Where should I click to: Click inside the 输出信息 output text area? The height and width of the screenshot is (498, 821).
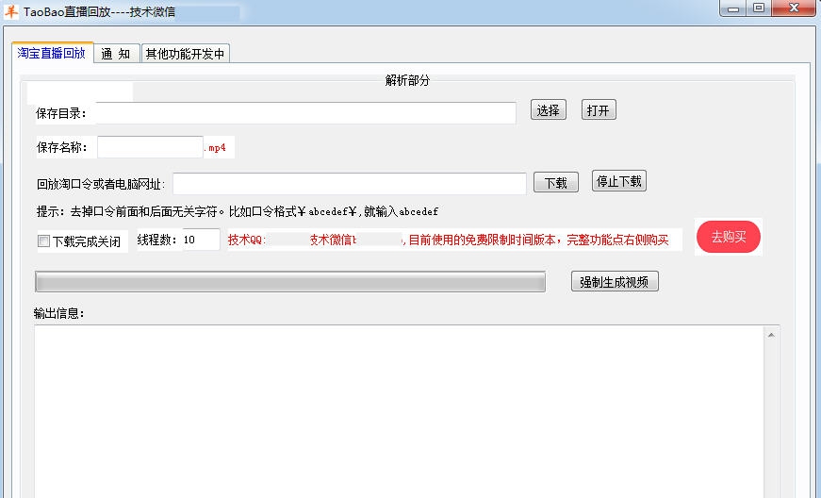tap(399, 411)
